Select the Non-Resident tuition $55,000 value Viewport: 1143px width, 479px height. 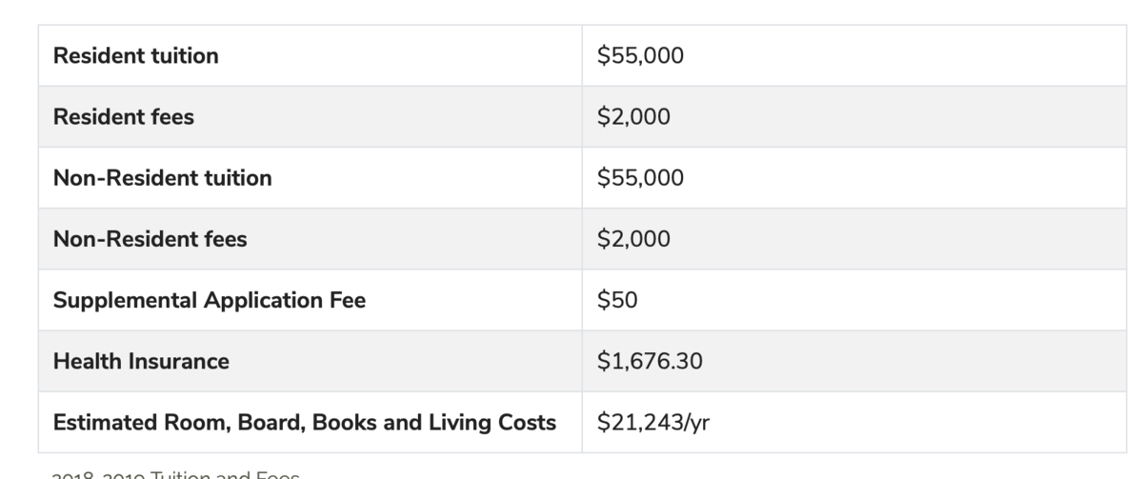point(640,178)
